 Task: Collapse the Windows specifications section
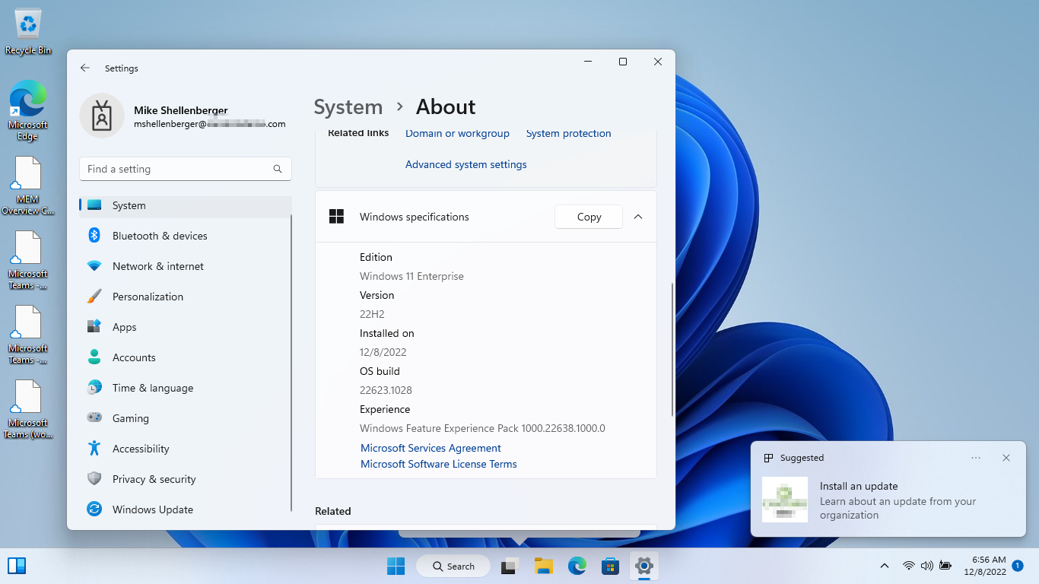(x=638, y=217)
